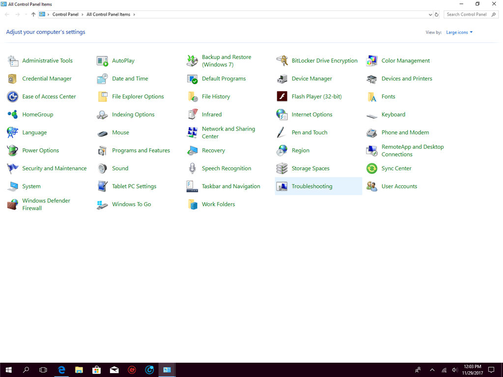Screen dimensions: 503x377
Task: Click the Sound speaker icon
Action: click(x=102, y=168)
